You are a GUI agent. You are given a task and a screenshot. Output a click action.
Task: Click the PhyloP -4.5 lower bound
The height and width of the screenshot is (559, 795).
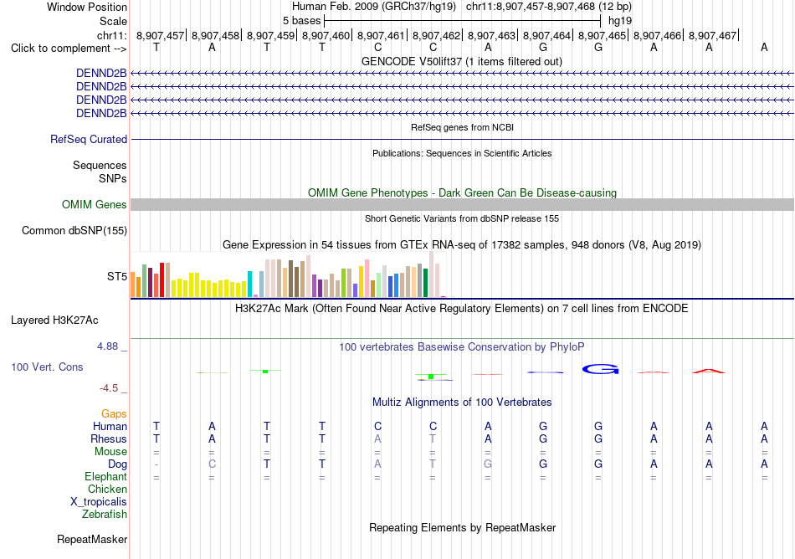coord(109,388)
